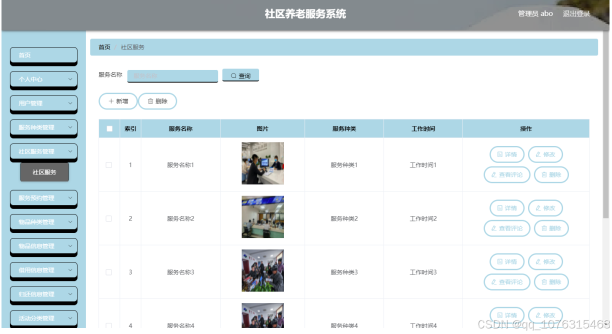Open 详情 for 服务名称1 row
The image size is (612, 334).
click(x=507, y=154)
